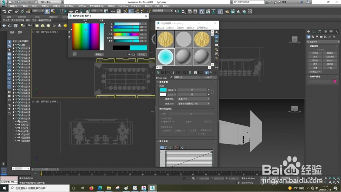Open reference coordinate system dropdown
Viewport: 341px width, 192px height.
pos(97,11)
